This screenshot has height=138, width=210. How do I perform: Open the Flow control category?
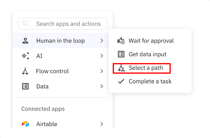click(x=52, y=71)
